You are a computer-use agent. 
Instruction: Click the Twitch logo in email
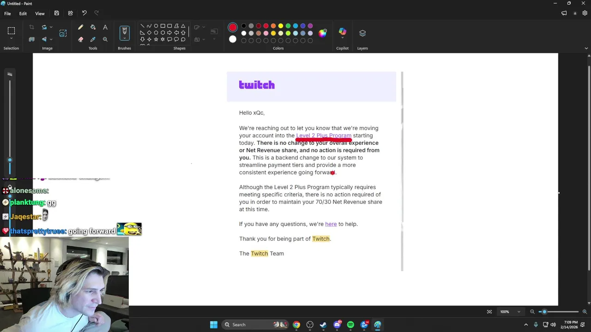[257, 85]
